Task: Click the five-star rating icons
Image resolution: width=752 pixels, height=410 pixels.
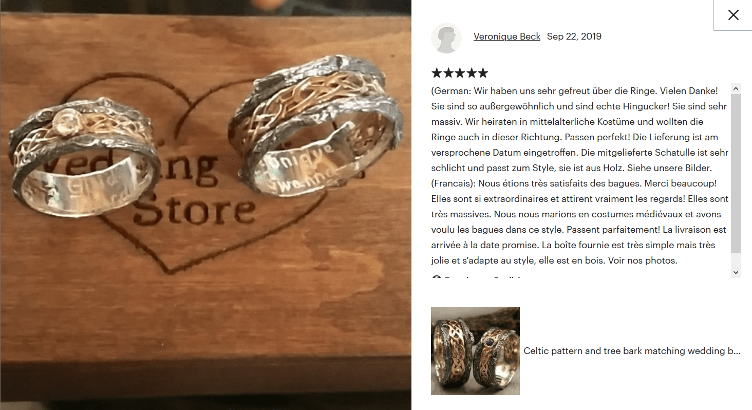Action: [x=460, y=73]
